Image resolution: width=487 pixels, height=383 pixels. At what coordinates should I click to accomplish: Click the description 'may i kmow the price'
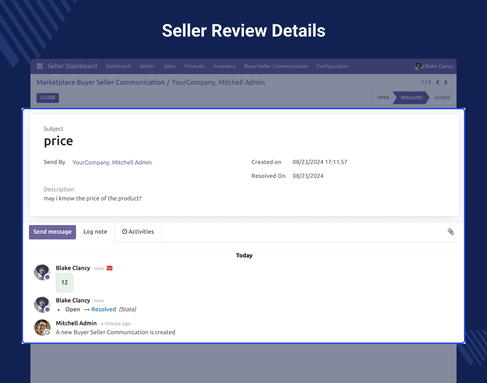[x=93, y=198]
